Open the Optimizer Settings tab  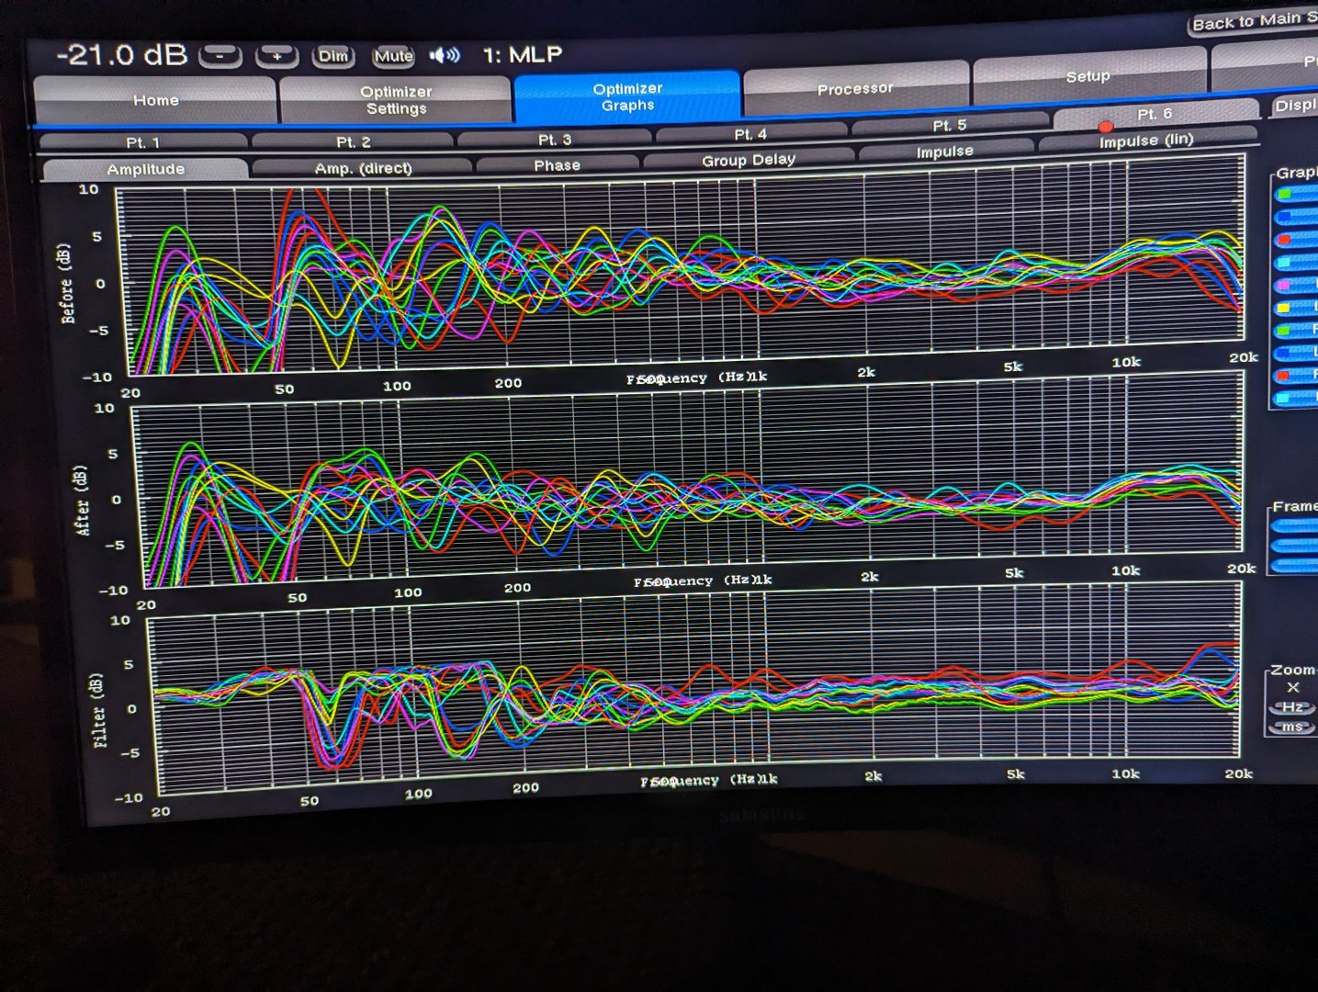pos(396,100)
